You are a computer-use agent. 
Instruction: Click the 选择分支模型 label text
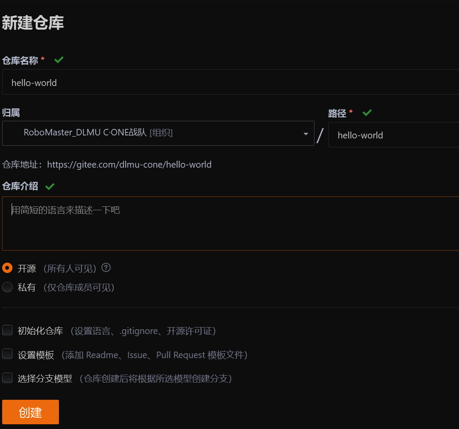click(45, 379)
